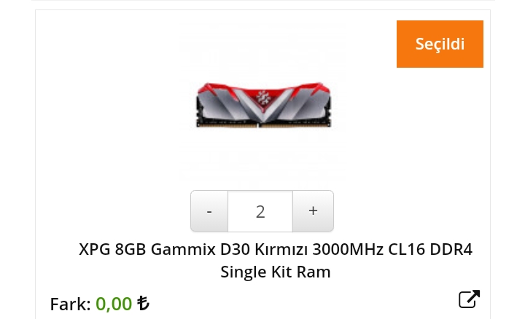
Task: Tap the "+" stepper beside quantity 2
Action: (313, 211)
